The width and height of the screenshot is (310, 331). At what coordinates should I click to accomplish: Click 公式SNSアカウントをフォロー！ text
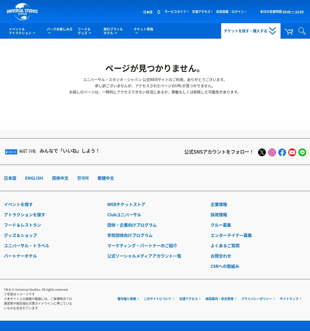pos(219,152)
